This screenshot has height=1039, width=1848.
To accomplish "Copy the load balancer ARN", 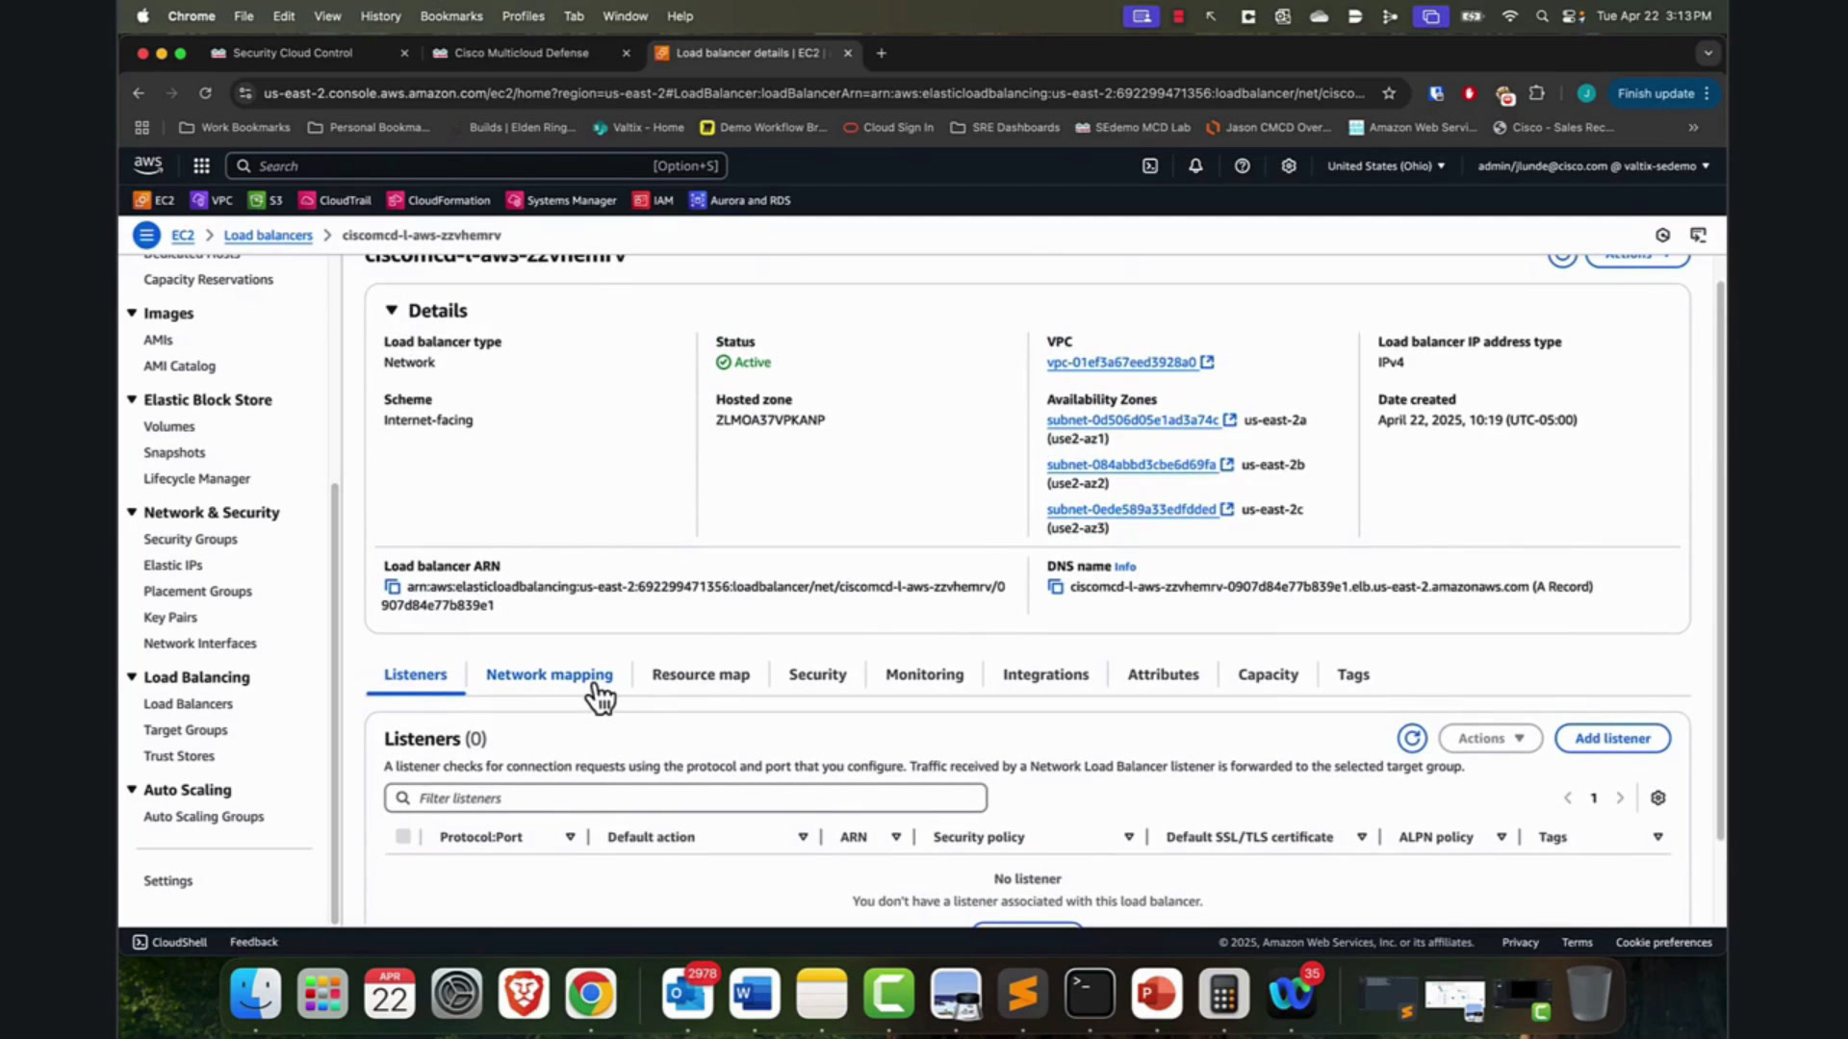I will [x=392, y=587].
